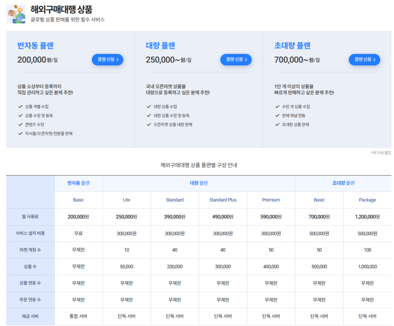
Task: Click the 1,200,000원 price cell
Action: click(x=367, y=217)
